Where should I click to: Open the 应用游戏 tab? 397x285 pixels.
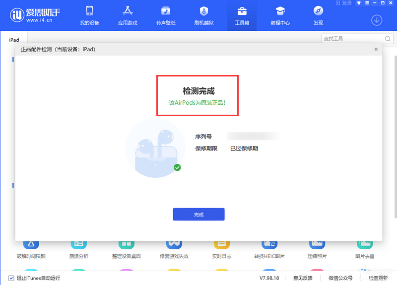(x=128, y=16)
